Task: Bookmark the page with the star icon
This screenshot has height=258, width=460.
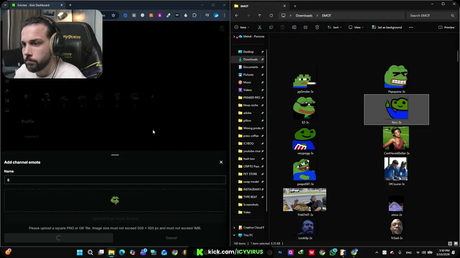Action: (x=113, y=15)
